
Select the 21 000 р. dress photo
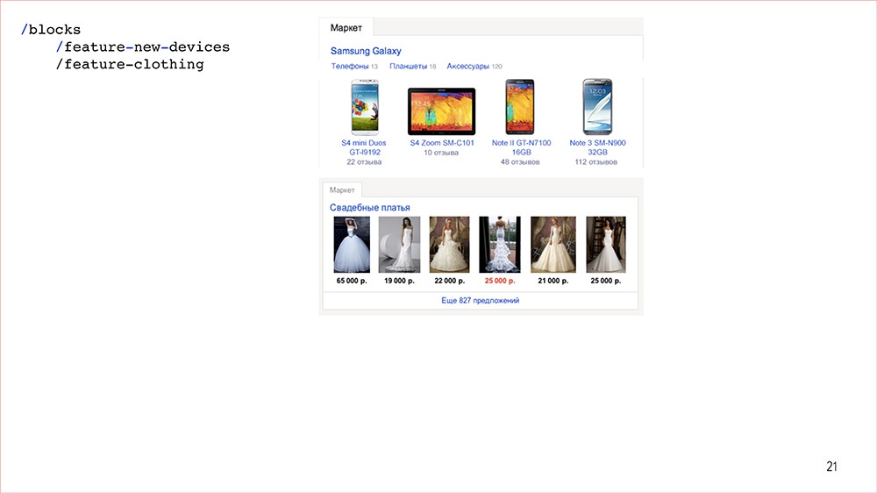pos(553,245)
